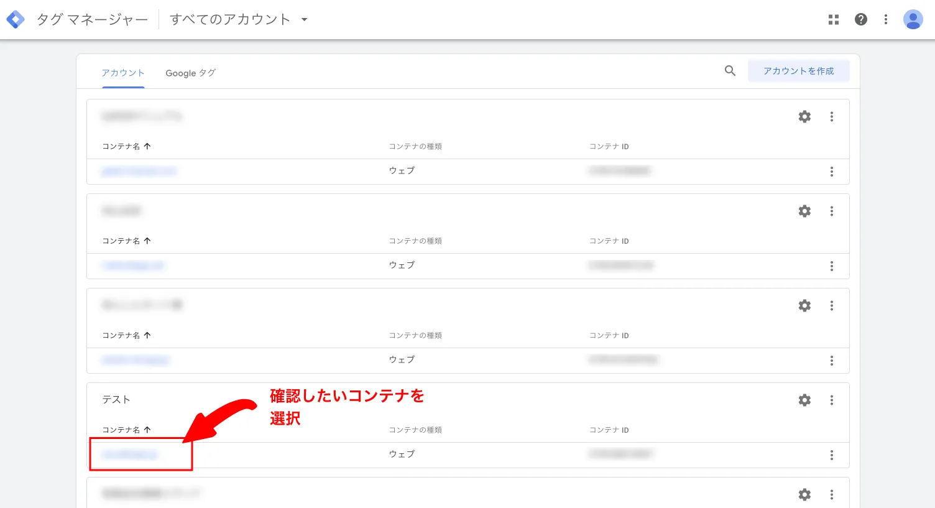Open settings gear of the first account card

click(x=804, y=116)
